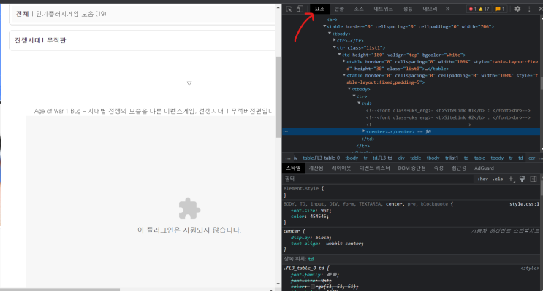
Task: Expand the table class="list0" node
Action: pos(344,61)
